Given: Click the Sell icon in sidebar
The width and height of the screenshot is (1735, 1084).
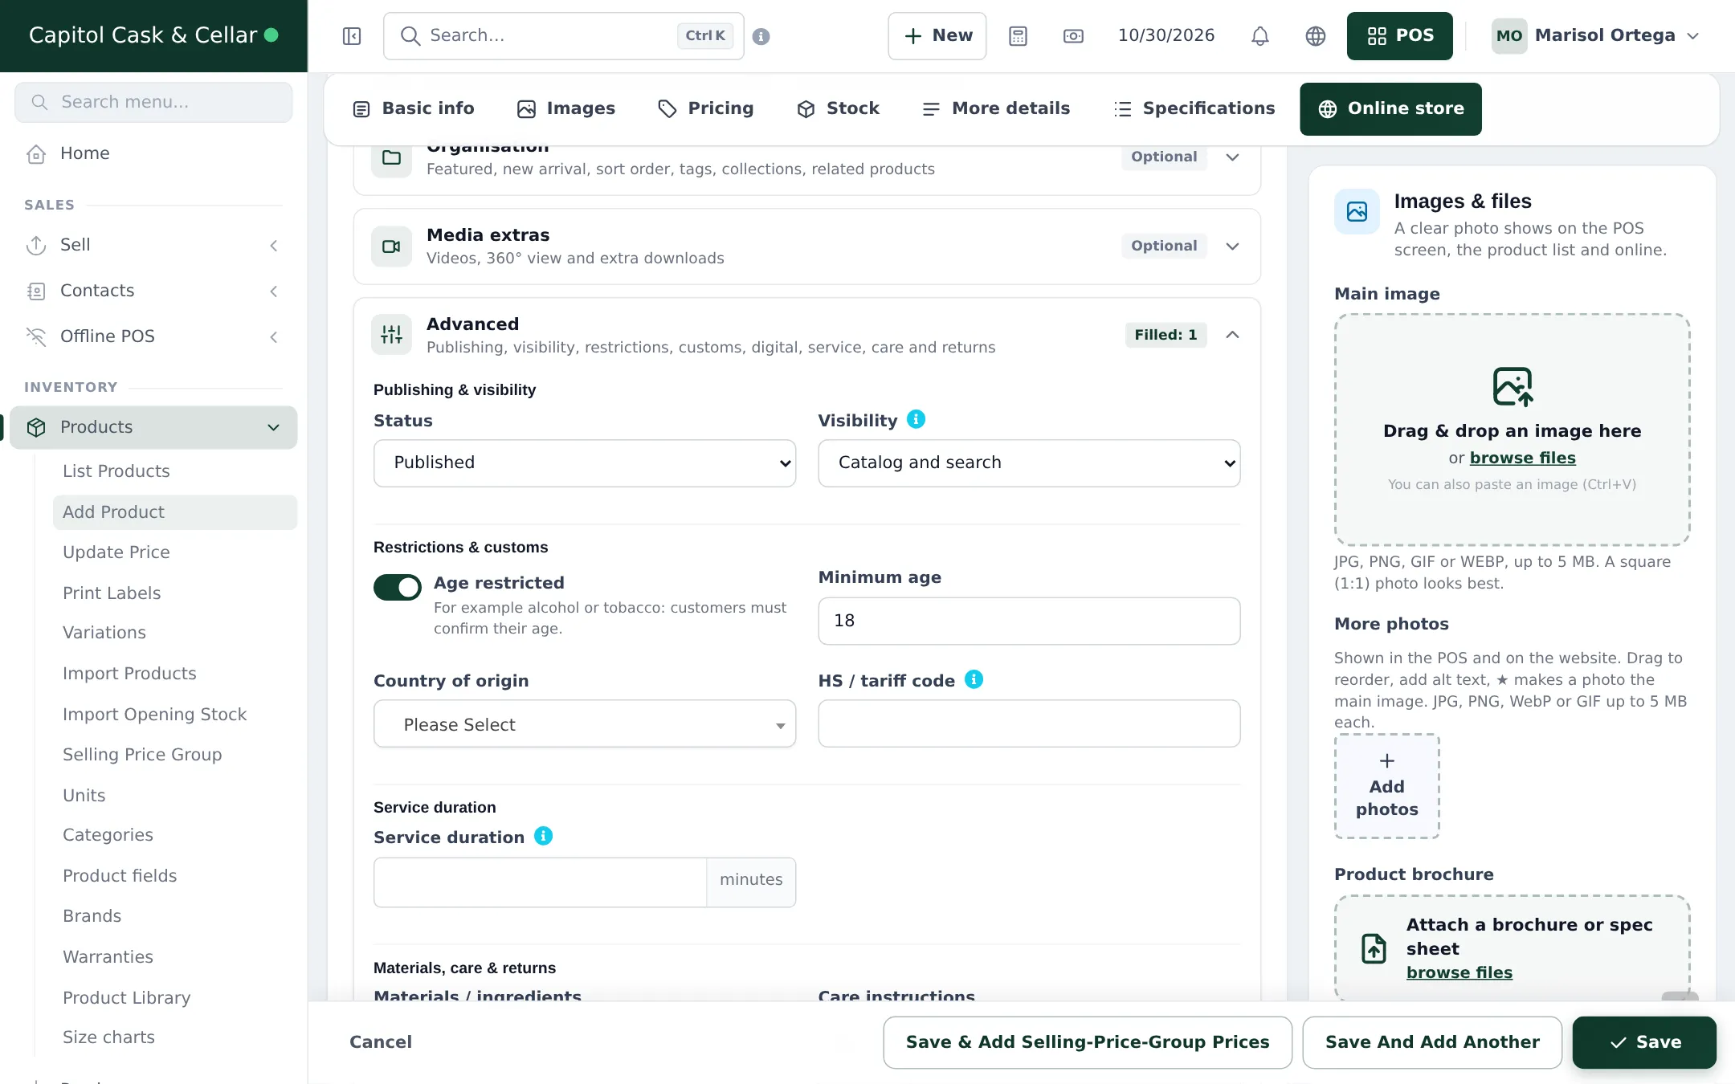Looking at the screenshot, I should tap(36, 245).
